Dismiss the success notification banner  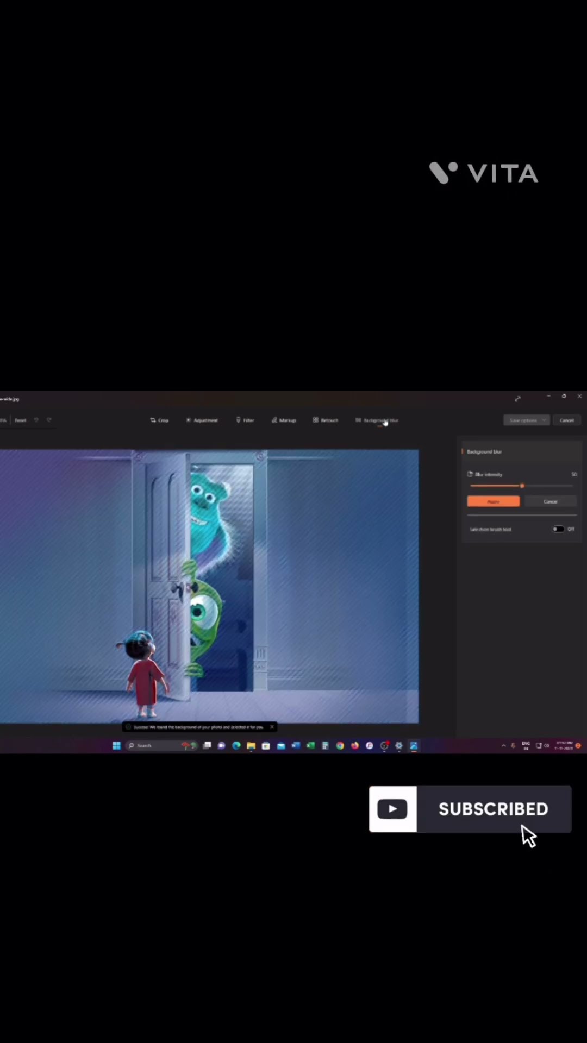point(272,727)
